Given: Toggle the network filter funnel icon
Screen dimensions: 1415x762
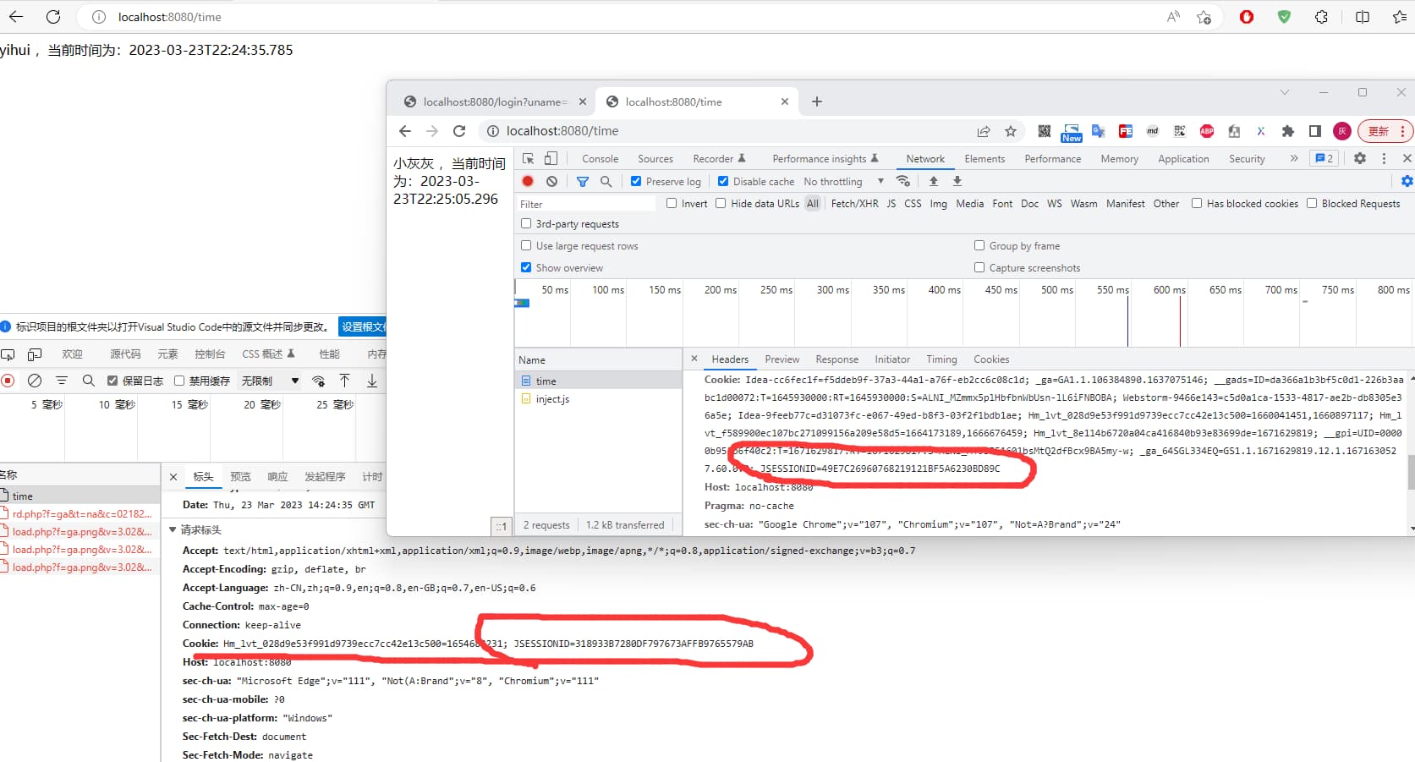Looking at the screenshot, I should coord(582,181).
